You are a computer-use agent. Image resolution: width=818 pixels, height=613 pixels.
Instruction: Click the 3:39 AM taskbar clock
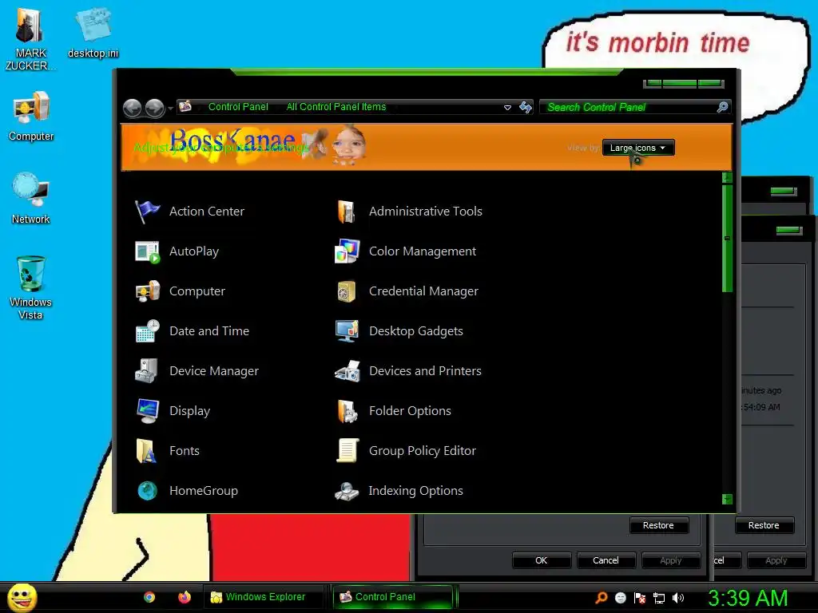(747, 598)
